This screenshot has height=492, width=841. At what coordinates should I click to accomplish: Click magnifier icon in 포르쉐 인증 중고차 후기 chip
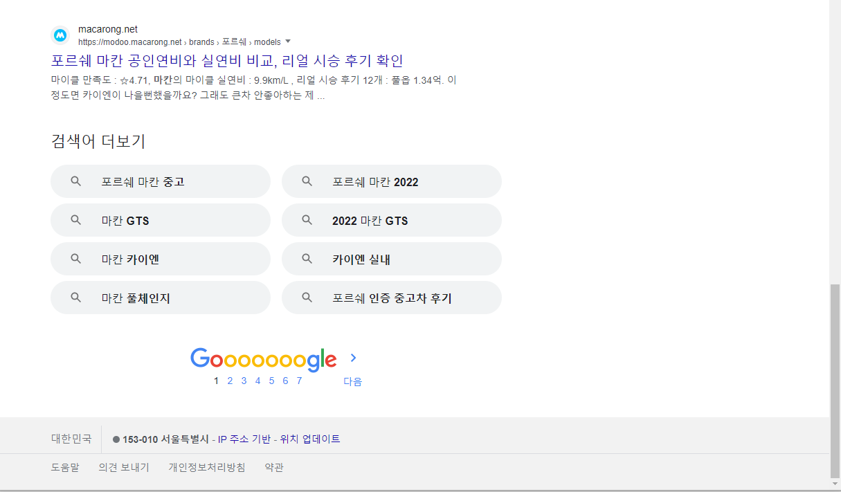click(307, 298)
